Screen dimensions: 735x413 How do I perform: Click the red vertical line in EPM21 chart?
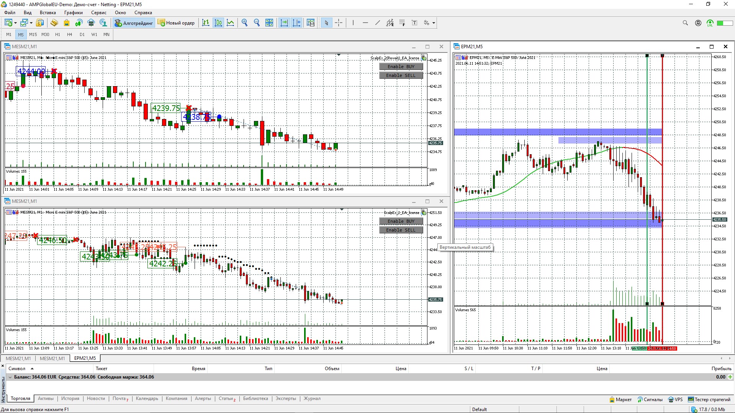[662, 180]
